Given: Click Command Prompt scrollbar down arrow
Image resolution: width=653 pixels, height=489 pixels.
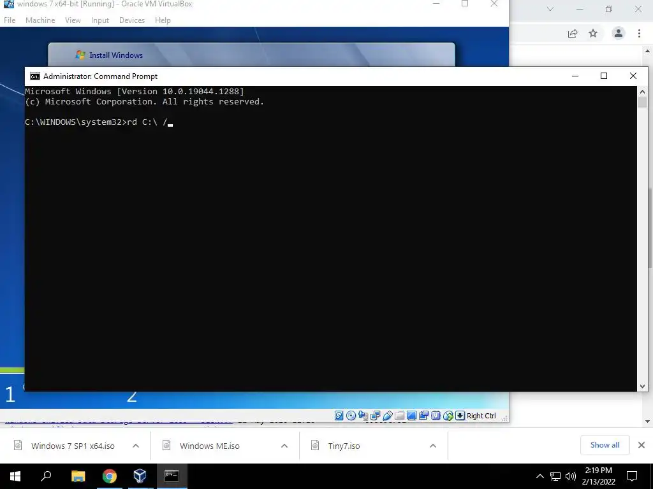Looking at the screenshot, I should 642,386.
